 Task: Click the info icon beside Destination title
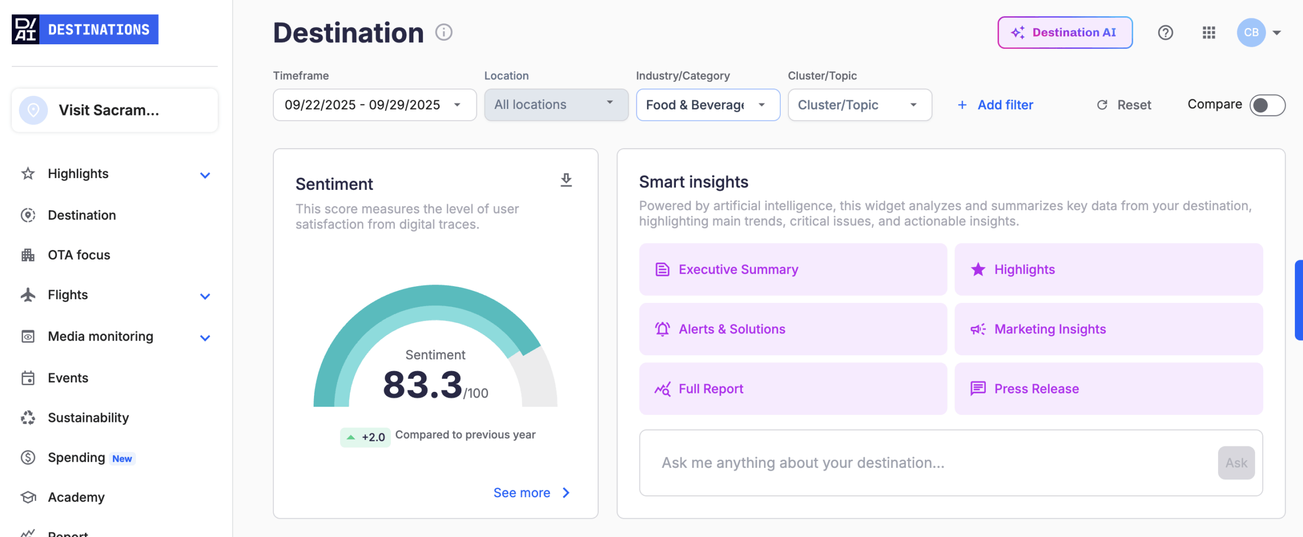[x=443, y=33]
